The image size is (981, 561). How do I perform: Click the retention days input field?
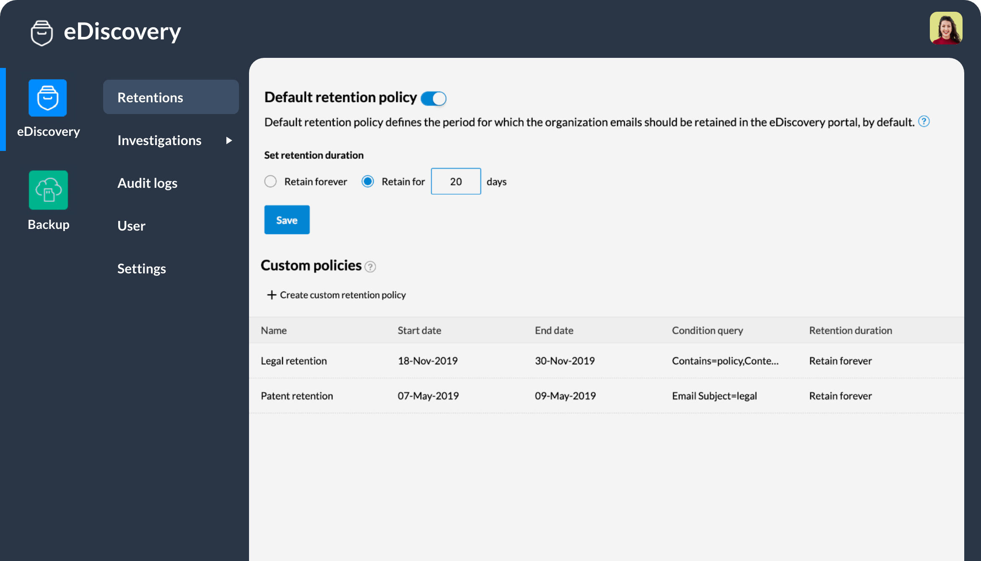(455, 180)
